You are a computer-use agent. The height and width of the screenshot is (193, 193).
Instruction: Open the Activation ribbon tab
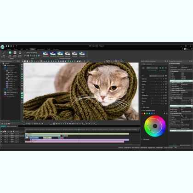tap(56, 49)
